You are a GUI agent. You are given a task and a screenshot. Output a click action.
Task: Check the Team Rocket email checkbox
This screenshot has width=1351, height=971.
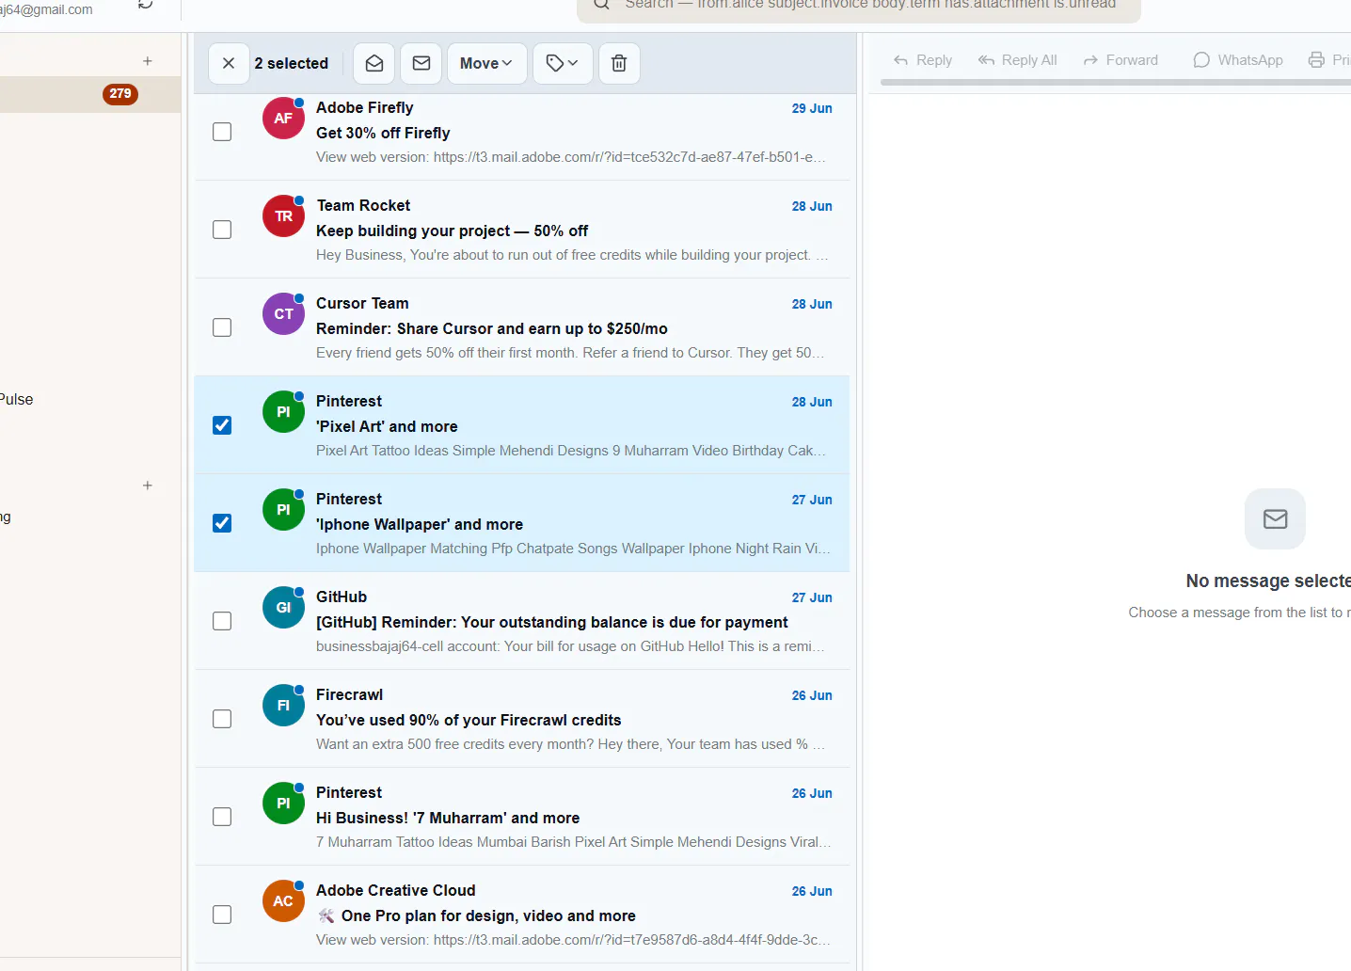[222, 230]
